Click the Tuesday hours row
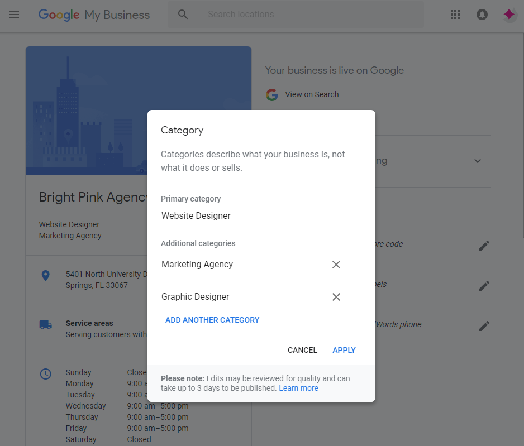The width and height of the screenshot is (524, 446). [x=106, y=395]
